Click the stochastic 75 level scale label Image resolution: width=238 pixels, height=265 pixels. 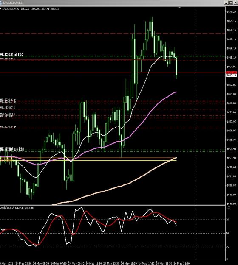click(227, 220)
